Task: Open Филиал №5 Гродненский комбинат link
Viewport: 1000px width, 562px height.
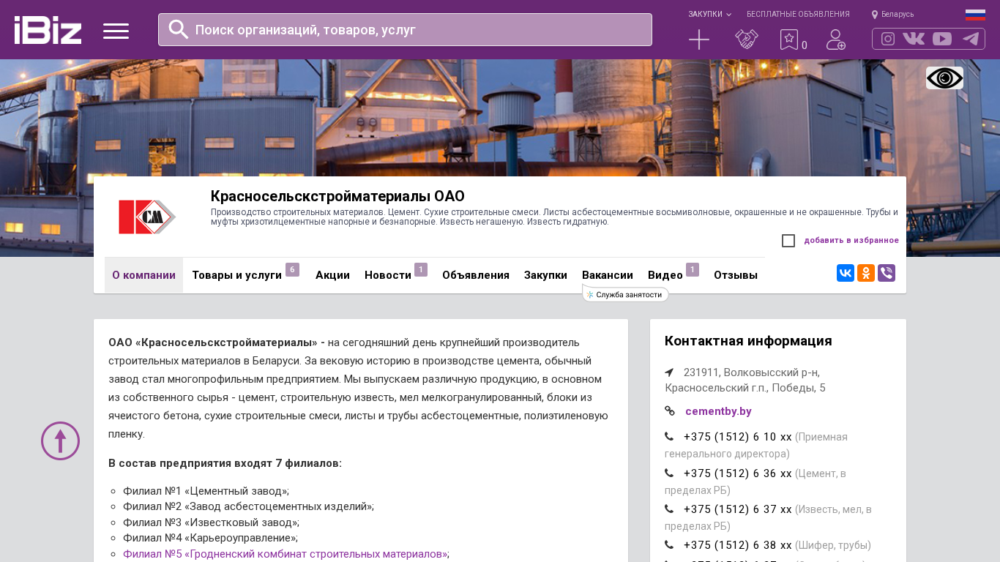Action: pos(285,554)
